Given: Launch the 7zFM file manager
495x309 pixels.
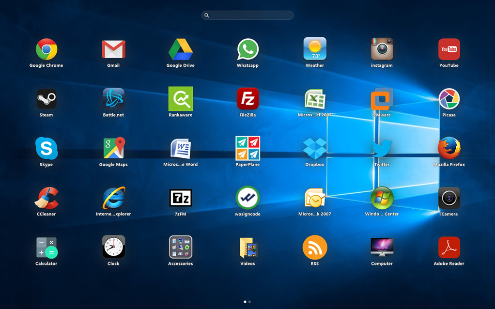Looking at the screenshot, I should (181, 198).
